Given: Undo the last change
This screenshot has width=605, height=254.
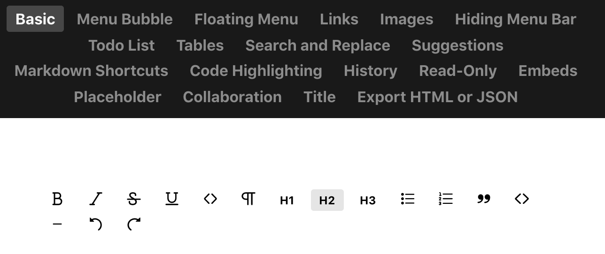Looking at the screenshot, I should (x=96, y=224).
